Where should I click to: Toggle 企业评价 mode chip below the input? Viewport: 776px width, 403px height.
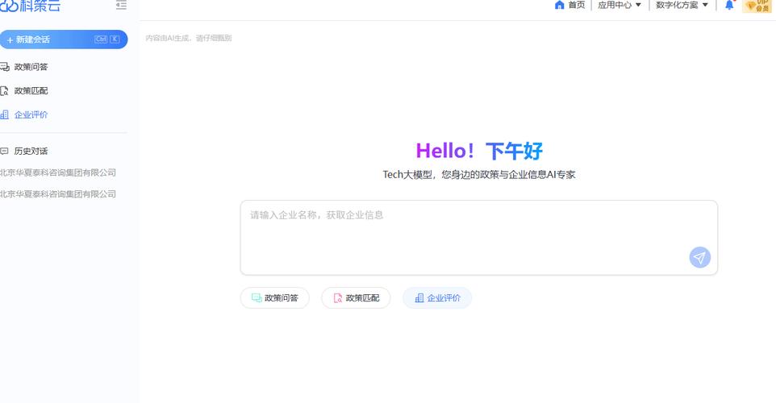(x=437, y=298)
